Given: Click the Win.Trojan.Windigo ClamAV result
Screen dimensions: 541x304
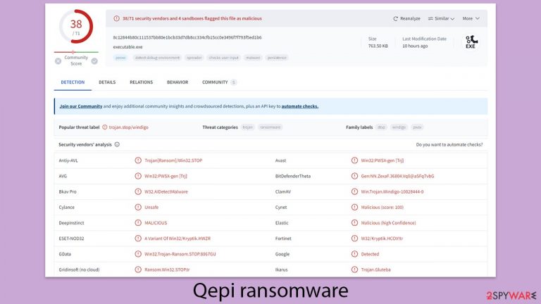Looking at the screenshot, I should pyautogui.click(x=392, y=191).
